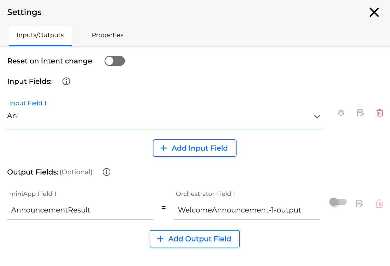
Task: Expand the Ani input field dropdown
Action: [x=317, y=117]
